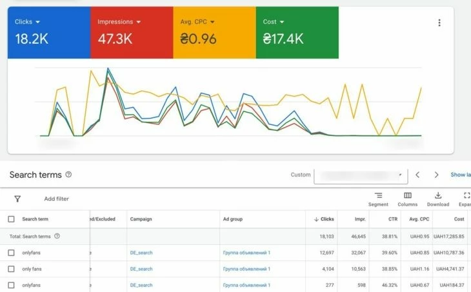Open DE_search campaign in the 277-clicks row
The height and width of the screenshot is (292, 471).
(141, 285)
